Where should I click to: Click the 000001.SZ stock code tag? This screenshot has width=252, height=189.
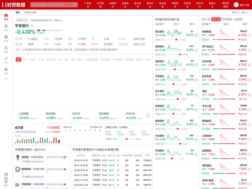22,20
